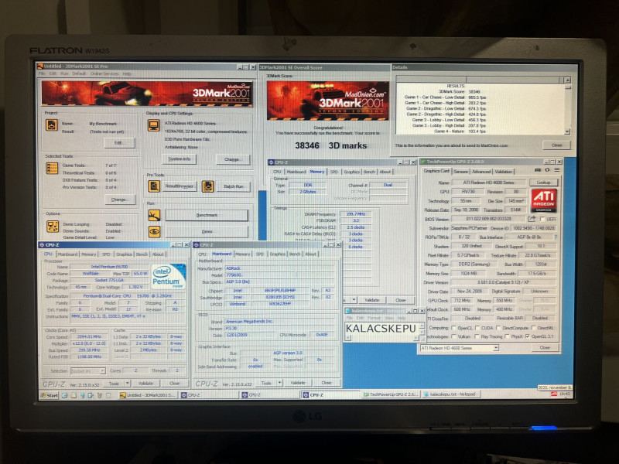Open Tools dropdown arrow in Mainboard CPU-Z window
Image resolution: width=619 pixels, height=464 pixels.
pyautogui.click(x=279, y=383)
